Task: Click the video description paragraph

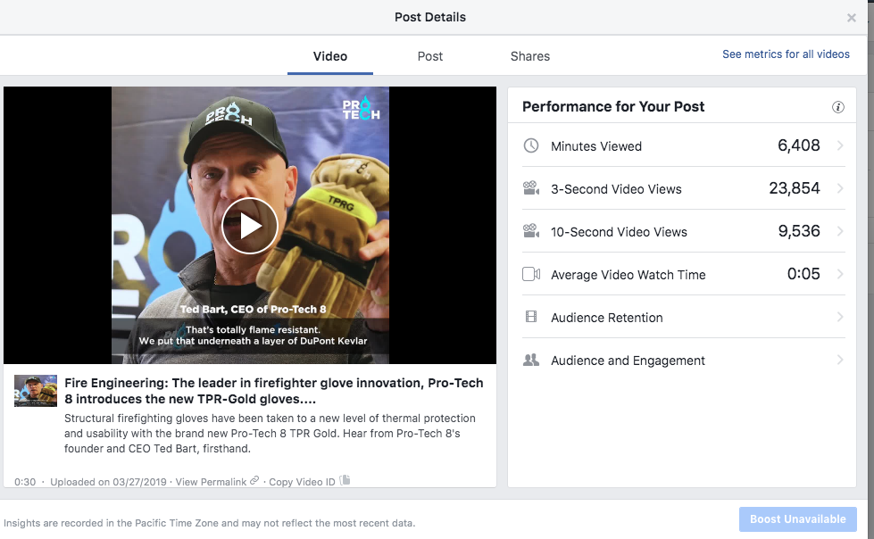Action: pyautogui.click(x=270, y=433)
